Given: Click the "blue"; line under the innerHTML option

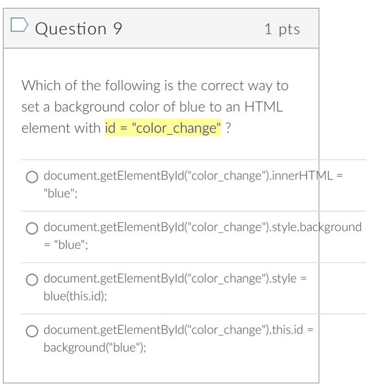Looking at the screenshot, I should click(60, 193).
